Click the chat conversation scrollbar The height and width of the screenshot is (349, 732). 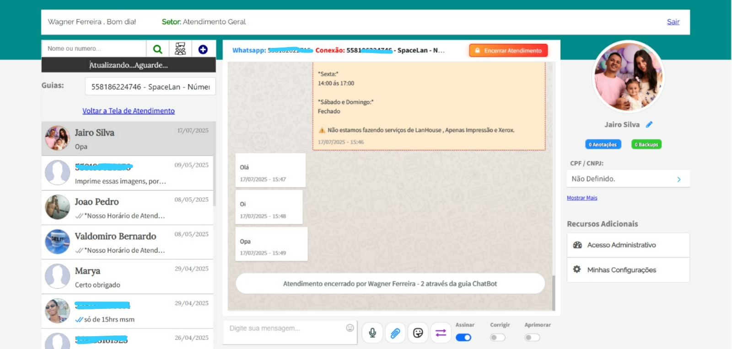click(553, 292)
